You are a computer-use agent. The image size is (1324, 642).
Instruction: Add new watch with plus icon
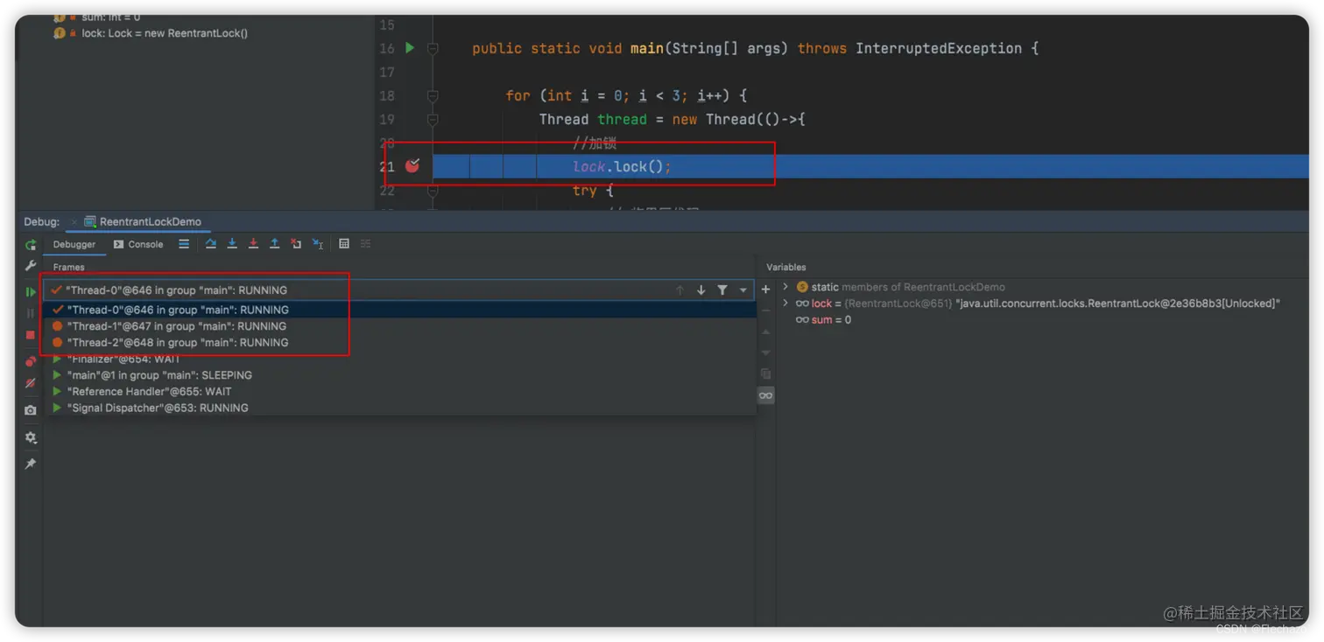(x=765, y=290)
